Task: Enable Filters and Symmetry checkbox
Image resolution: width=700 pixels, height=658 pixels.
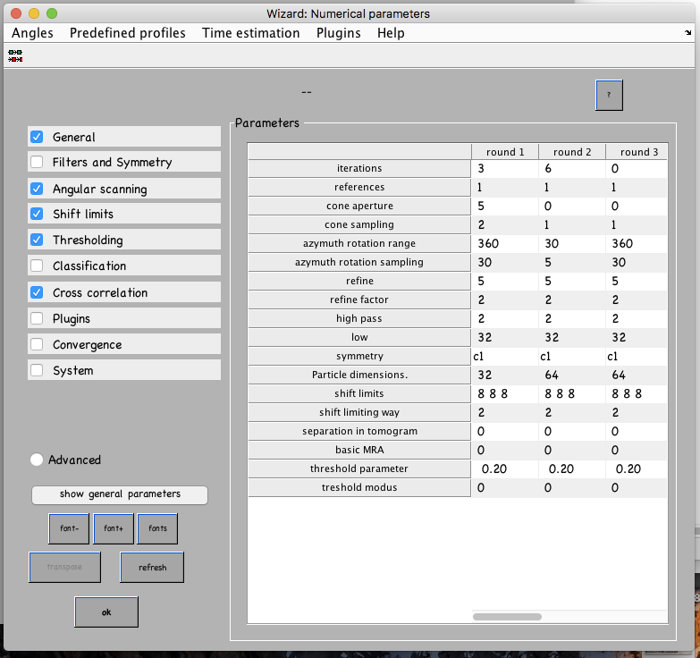Action: point(37,162)
